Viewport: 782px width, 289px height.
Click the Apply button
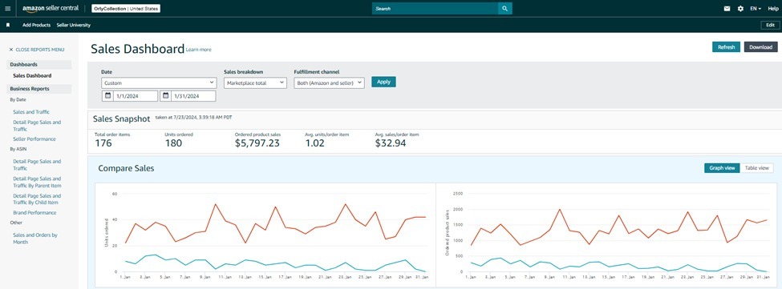click(383, 82)
